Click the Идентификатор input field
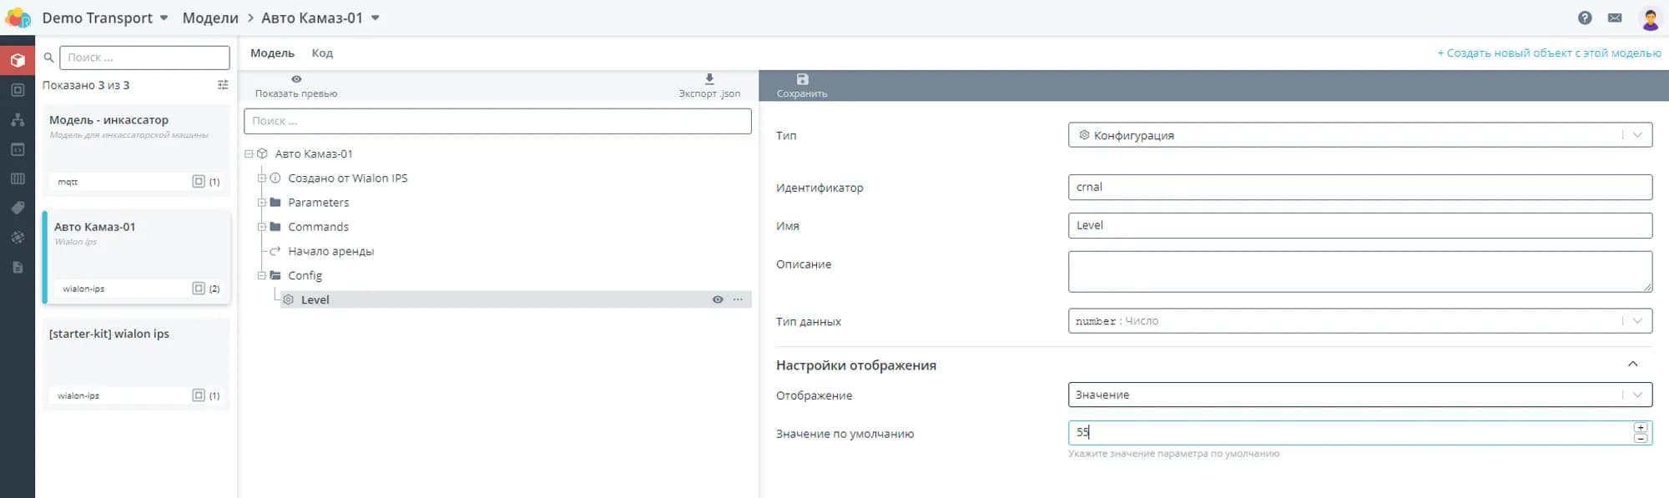1669x498 pixels. [x=1359, y=187]
